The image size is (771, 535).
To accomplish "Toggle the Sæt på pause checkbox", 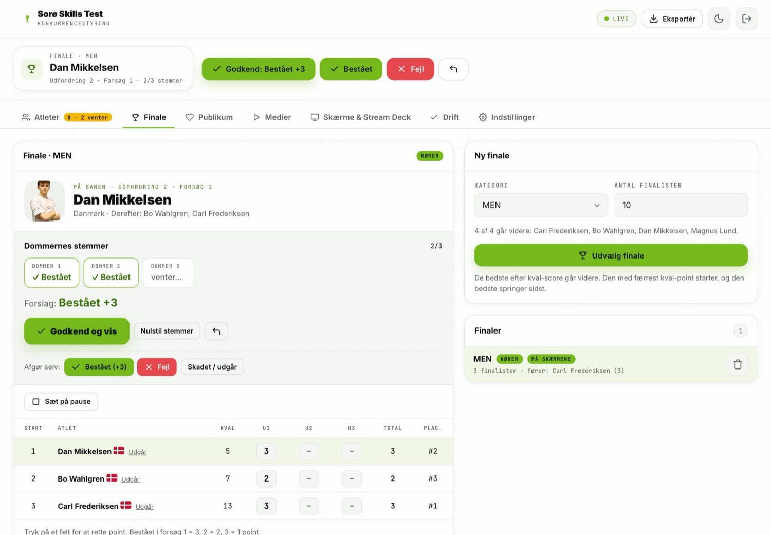I will click(x=36, y=401).
